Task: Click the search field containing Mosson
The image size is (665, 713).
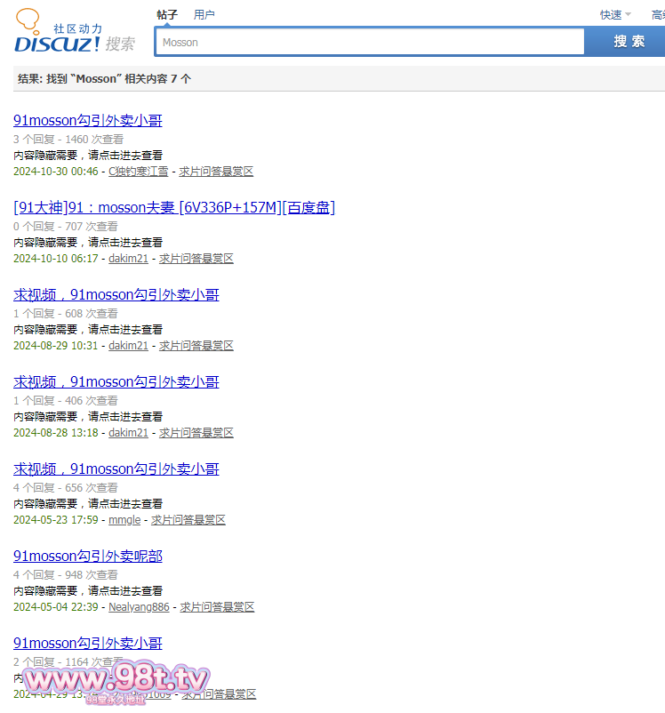Action: click(370, 42)
